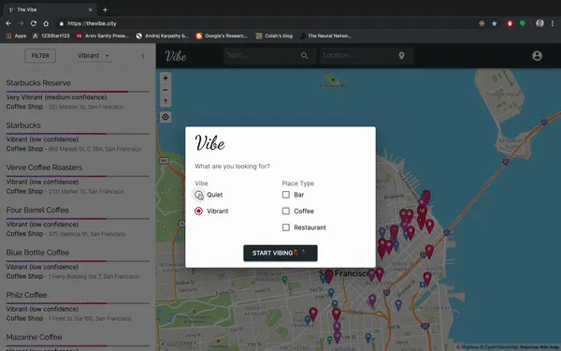Screen dimensions: 561x351
Task: Check the Restaurant place type checkbox
Action: (286, 227)
